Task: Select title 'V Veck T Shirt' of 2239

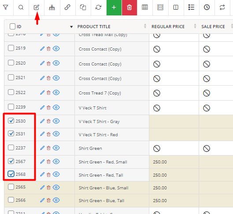Action: [x=92, y=108]
